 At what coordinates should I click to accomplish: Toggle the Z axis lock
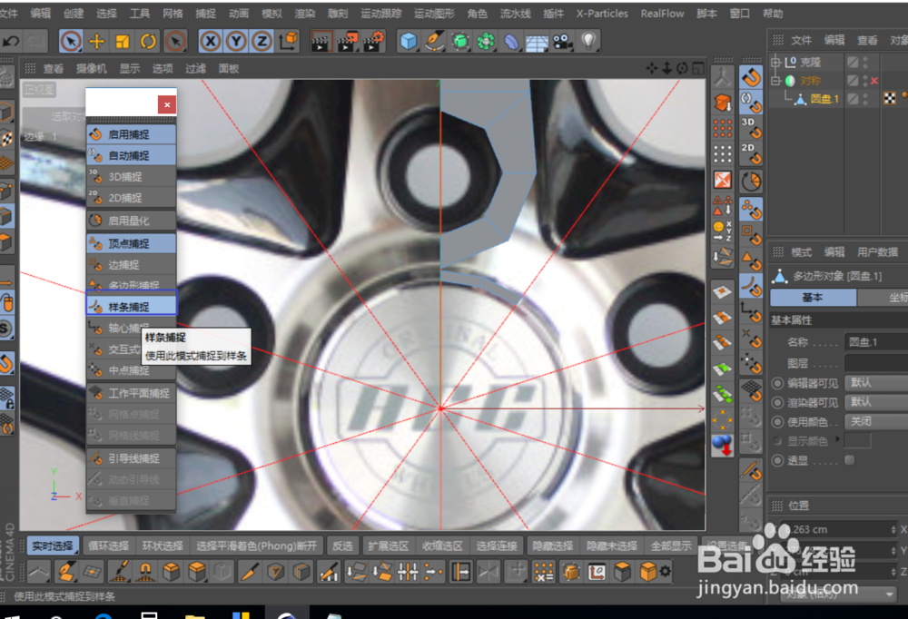262,41
